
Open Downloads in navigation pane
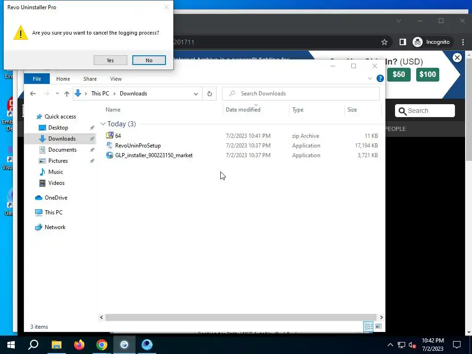(x=62, y=138)
